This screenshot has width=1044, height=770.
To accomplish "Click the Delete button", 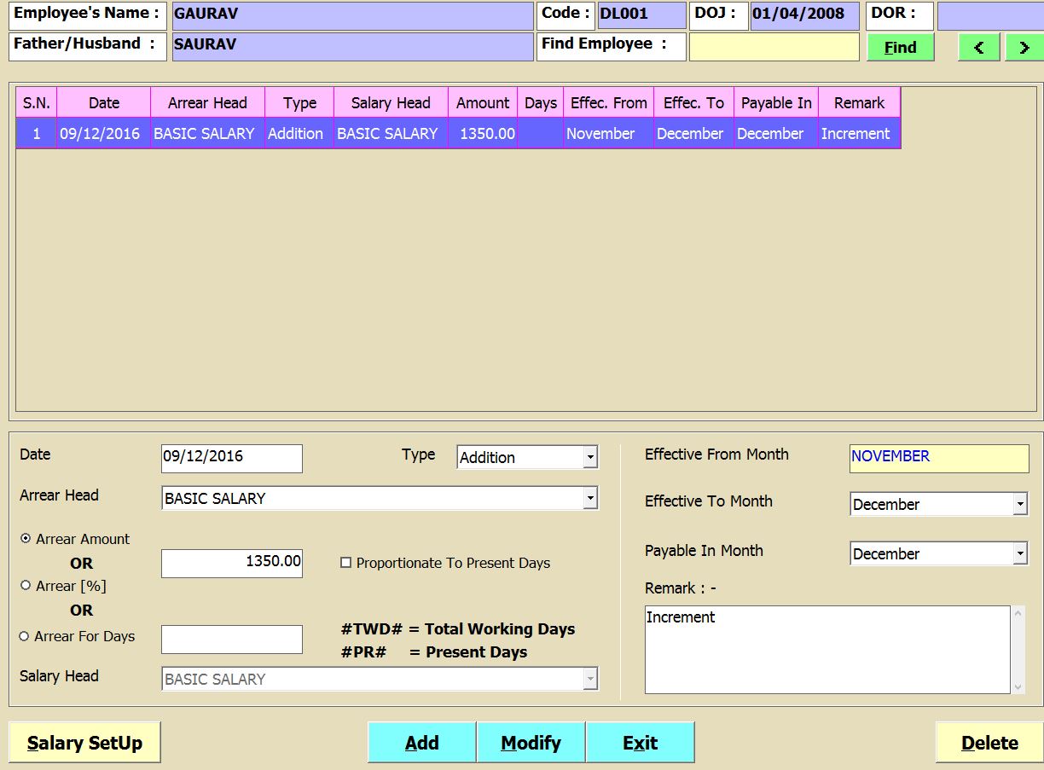I will click(x=989, y=743).
